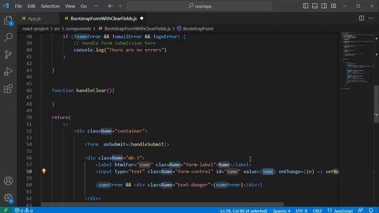Click handleSubmit in the form onSubmit
Screen dimensions: 379x213
point(147,144)
